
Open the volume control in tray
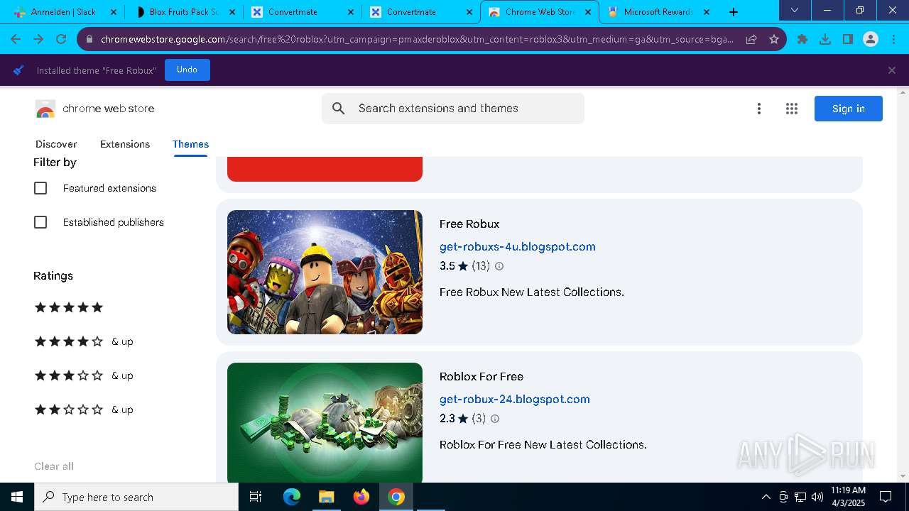coord(817,497)
